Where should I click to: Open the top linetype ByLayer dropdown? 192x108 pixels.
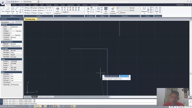click(129, 8)
